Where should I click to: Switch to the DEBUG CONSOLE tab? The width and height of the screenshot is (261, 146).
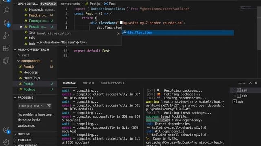pos(113,83)
